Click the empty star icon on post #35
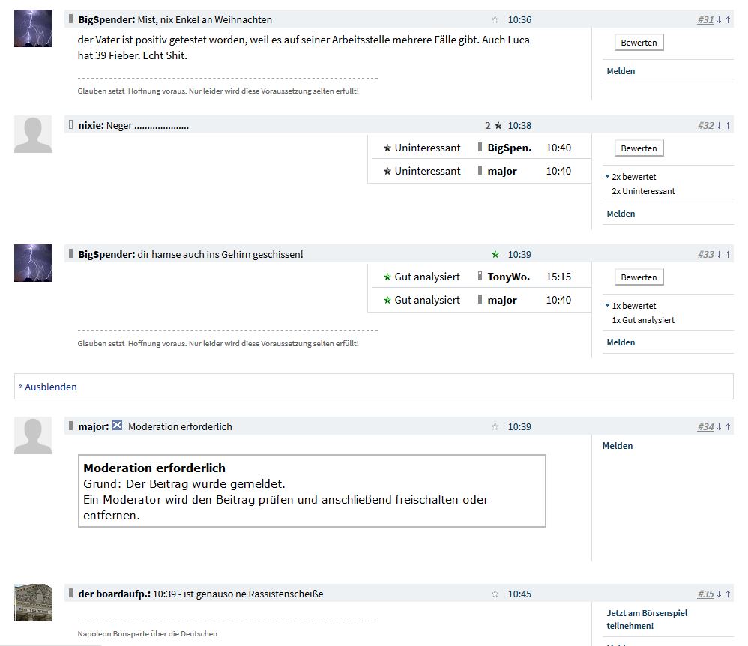Screen dimensions: 748x646 click(495, 593)
